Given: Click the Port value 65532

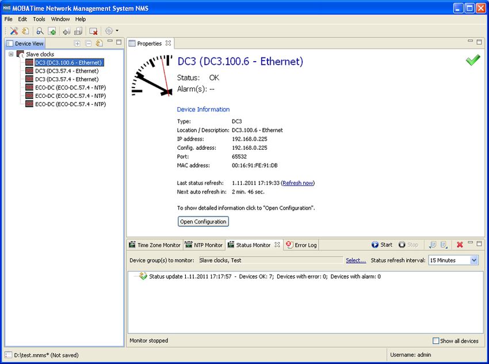Looking at the screenshot, I should click(239, 157).
